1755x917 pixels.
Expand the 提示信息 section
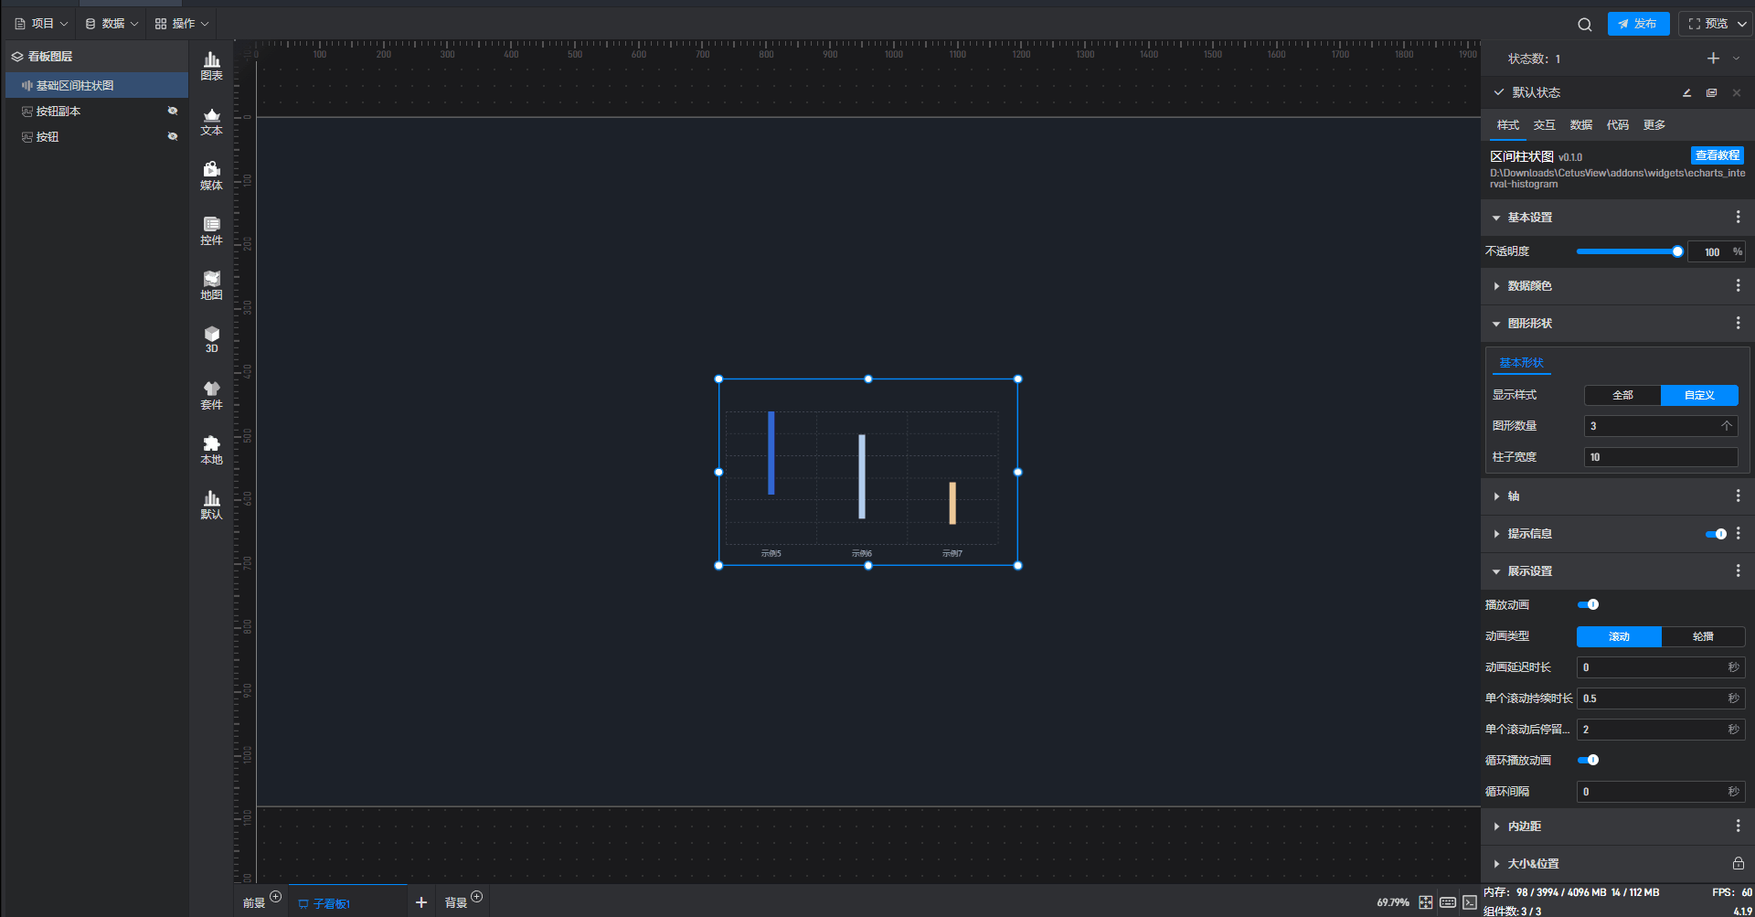1496,534
